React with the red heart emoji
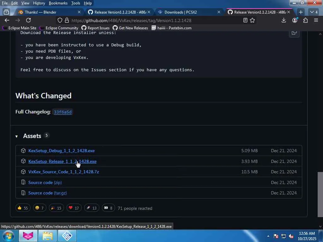Viewport: 323px width, 242px height. coord(74,208)
